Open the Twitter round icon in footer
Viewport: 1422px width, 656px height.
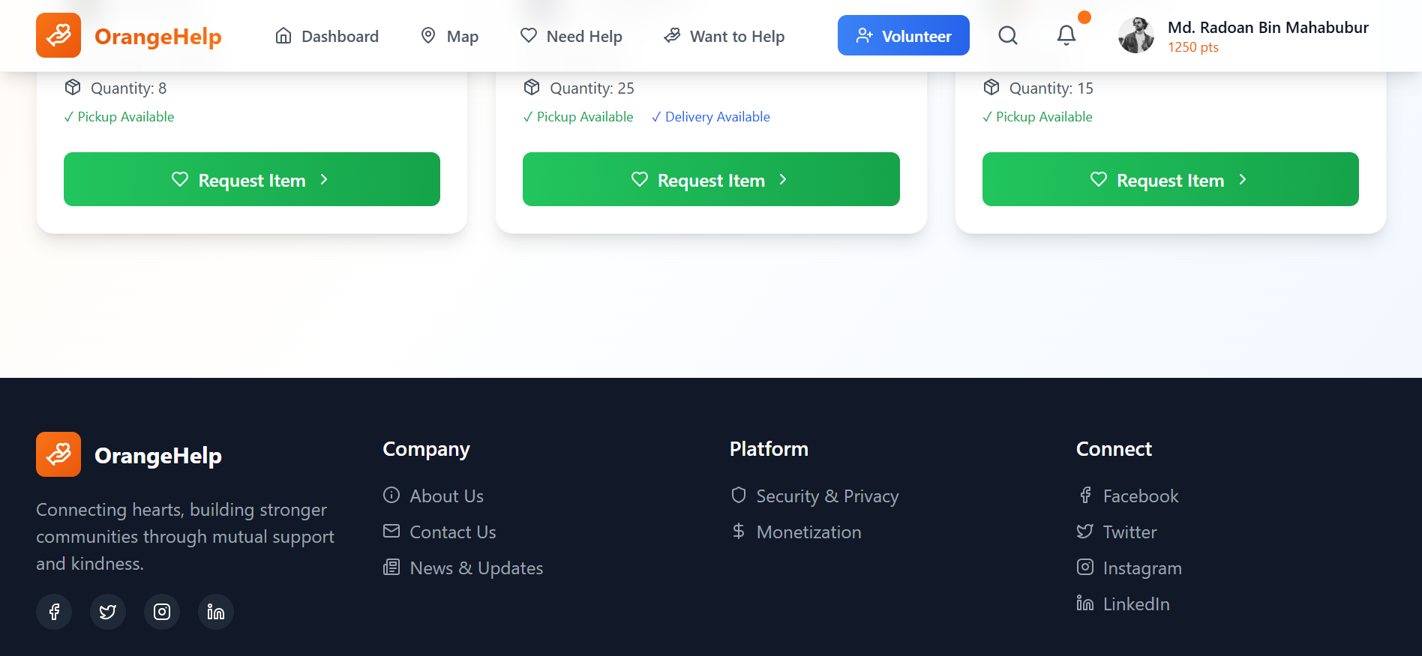pos(108,612)
